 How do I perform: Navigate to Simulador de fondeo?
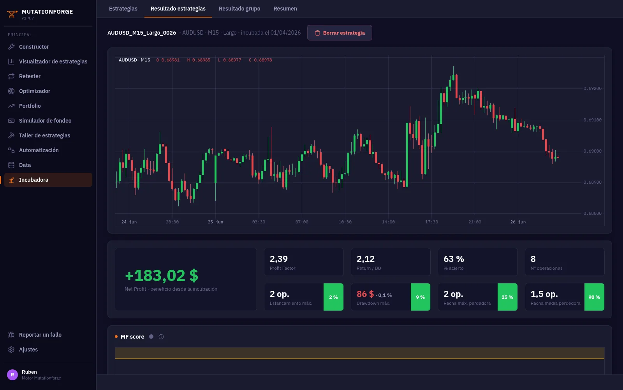tap(48, 121)
